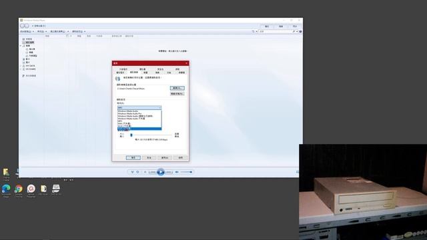Click Cancel in the Options dialog
The width and height of the screenshot is (427, 240).
click(x=149, y=158)
